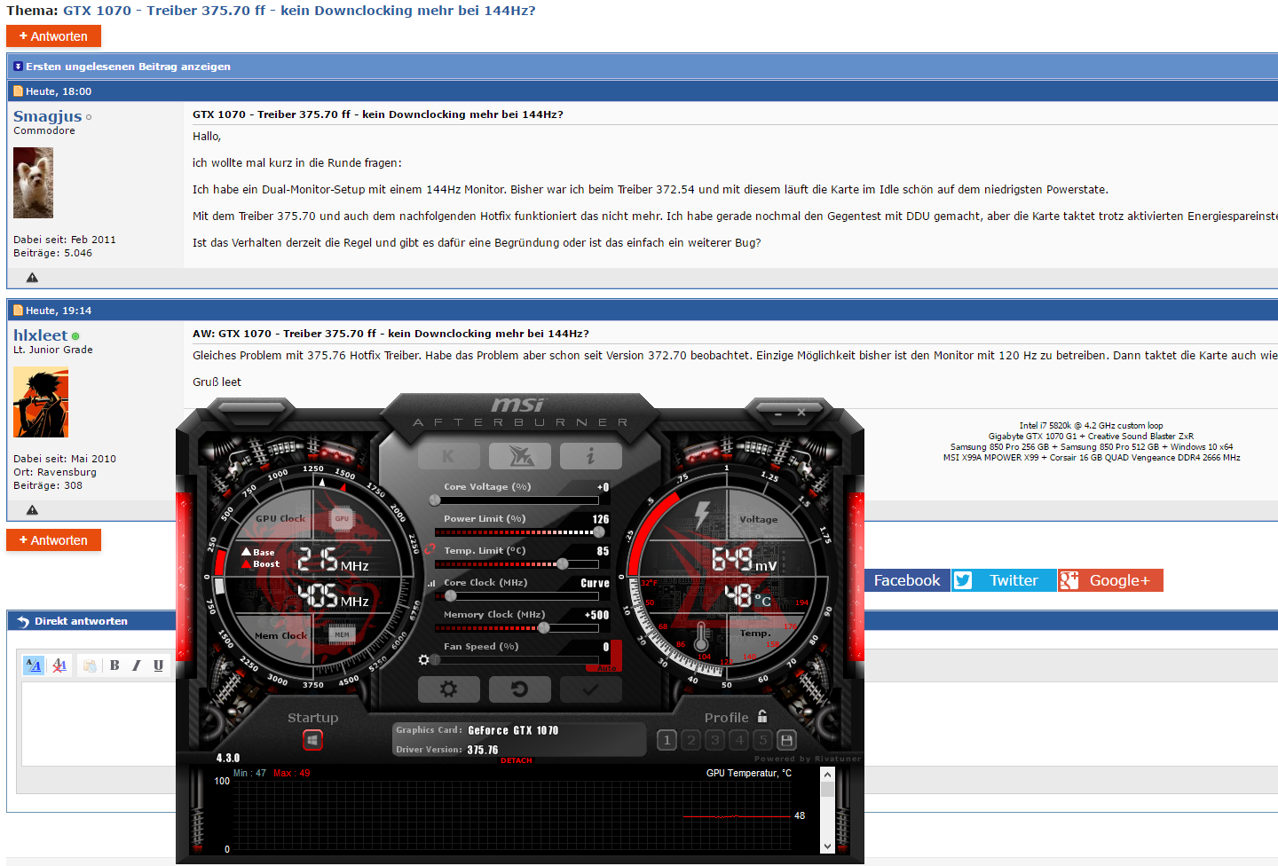Viewport: 1278px width, 866px height.
Task: Click the lightning bolt voltage icon
Action: [703, 516]
